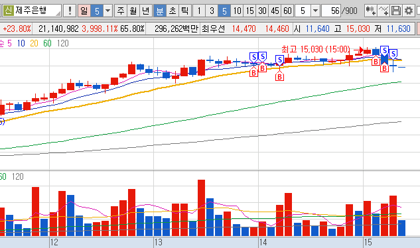420x248 pixels.
Task: Select the 10 minute interval tab
Action: [237, 11]
